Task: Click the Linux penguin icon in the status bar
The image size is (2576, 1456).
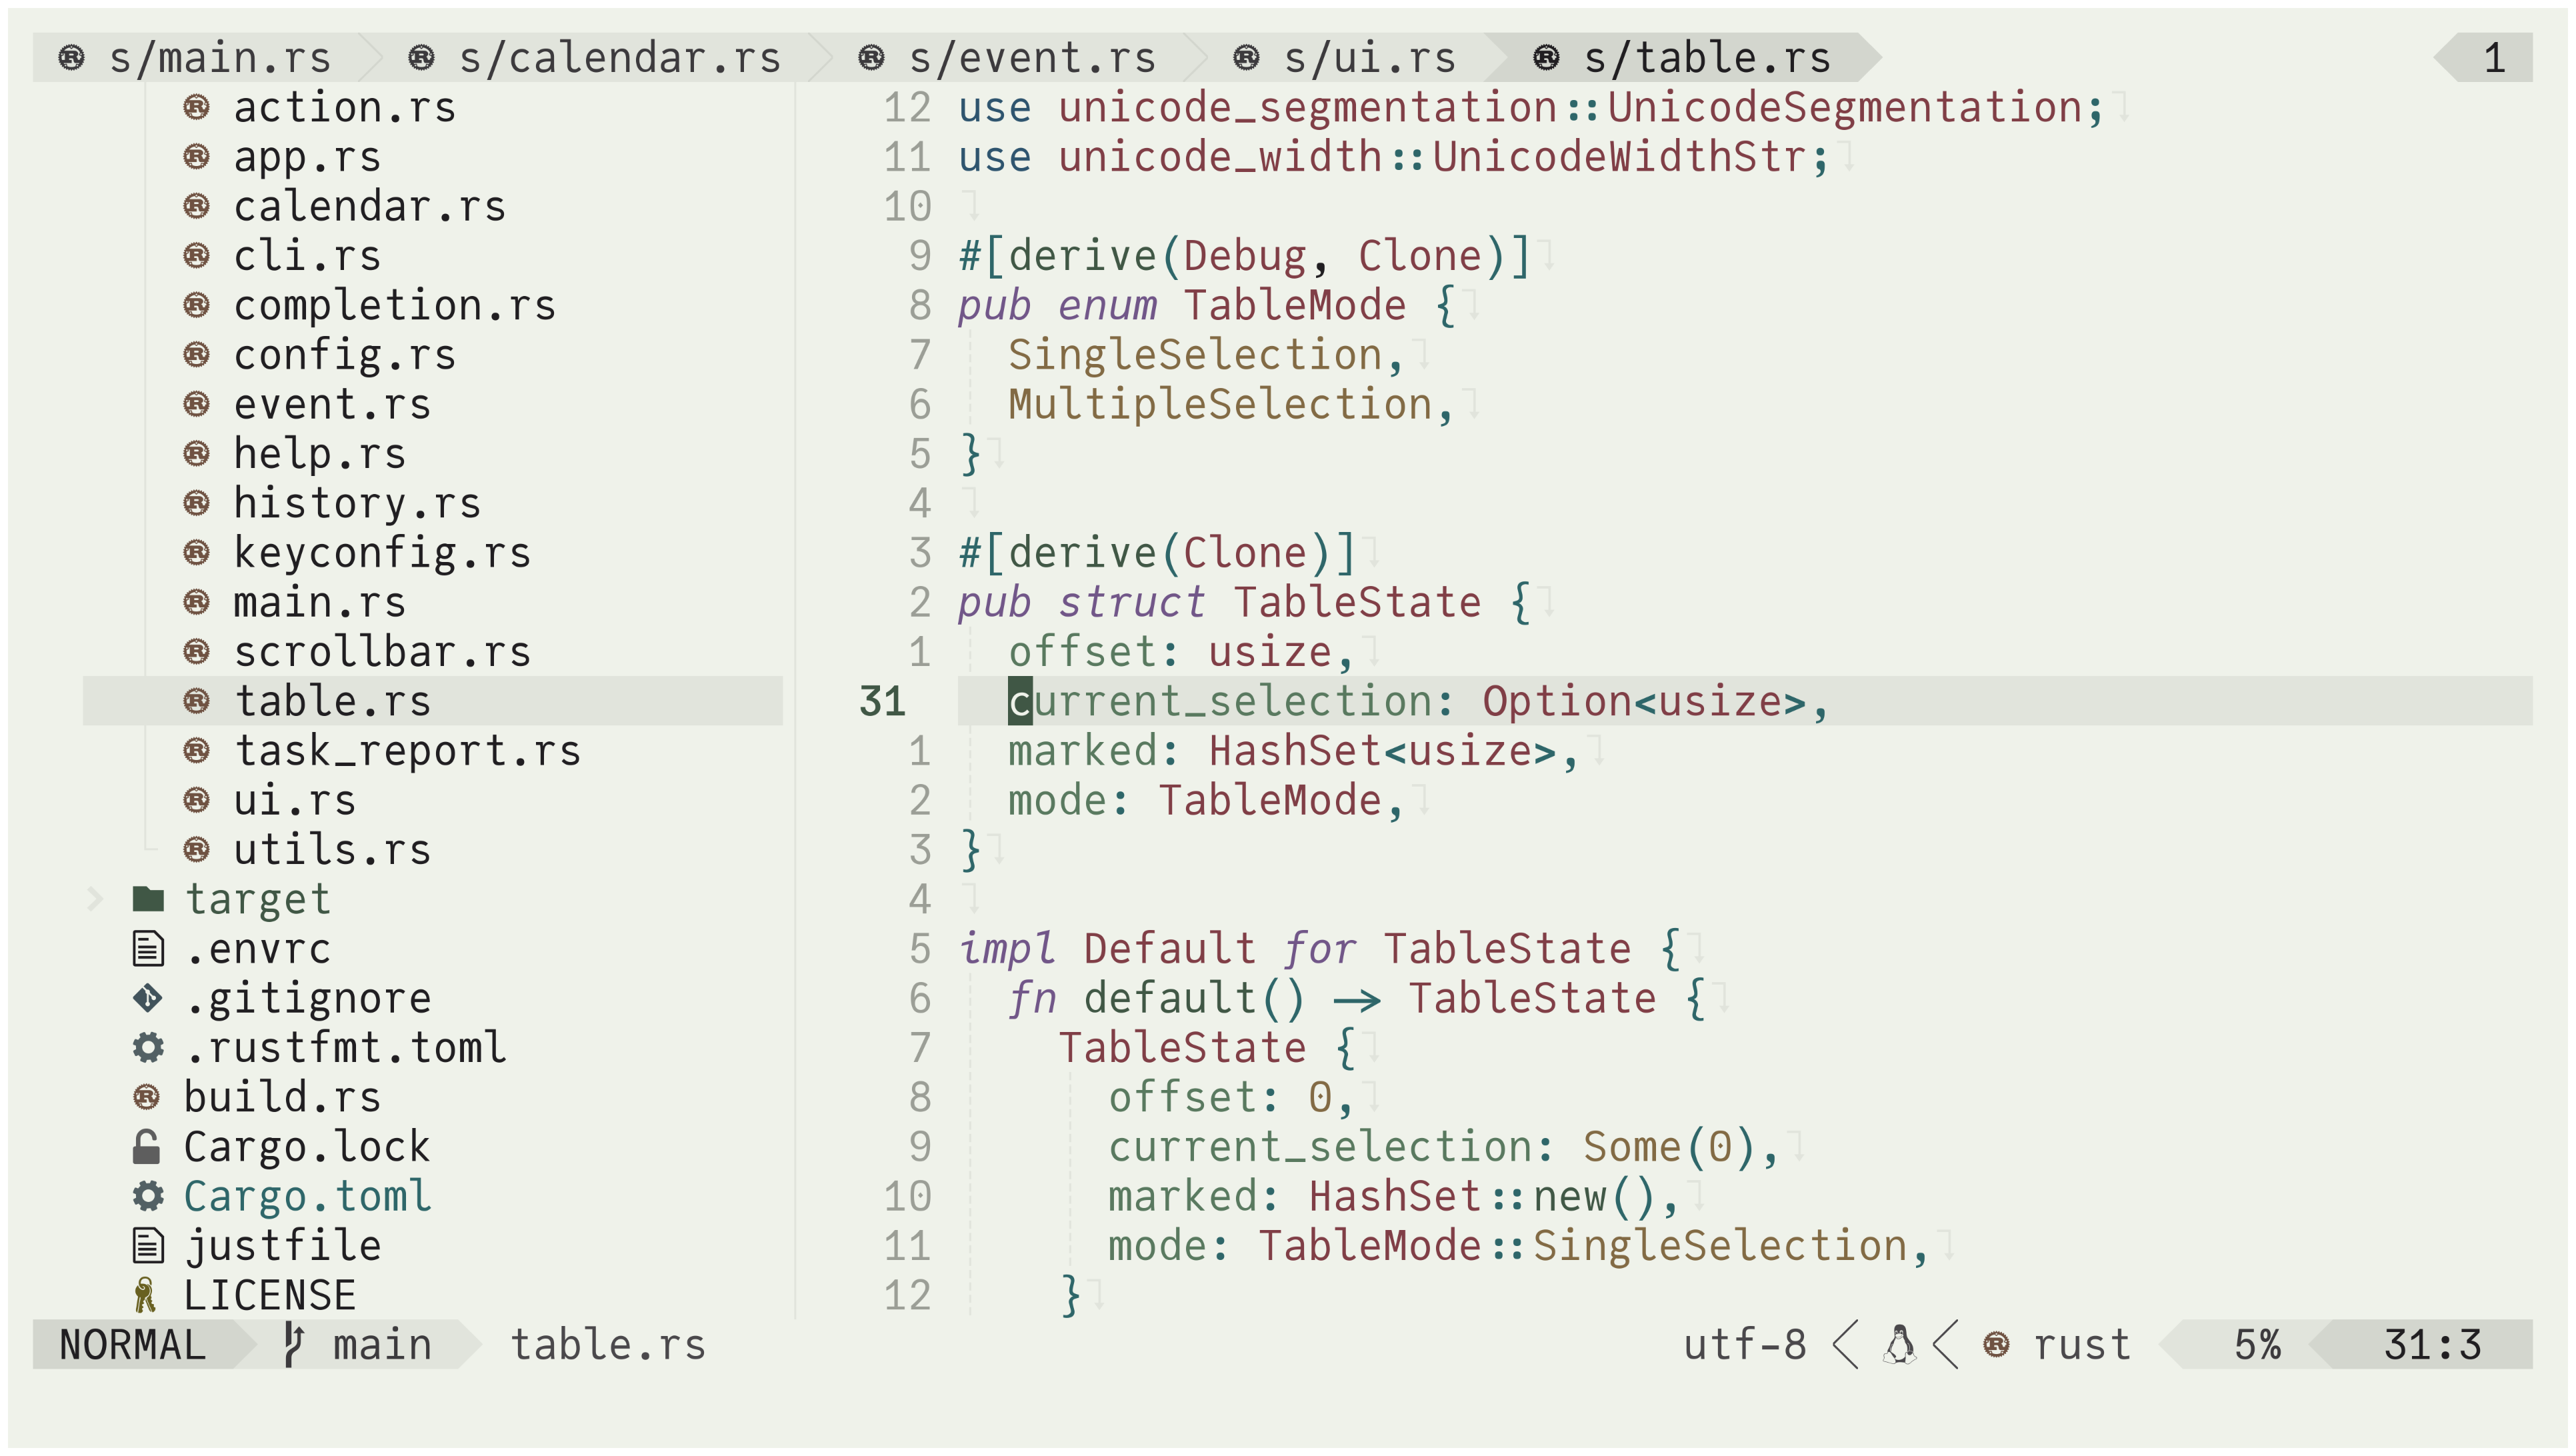Action: click(x=1898, y=1345)
